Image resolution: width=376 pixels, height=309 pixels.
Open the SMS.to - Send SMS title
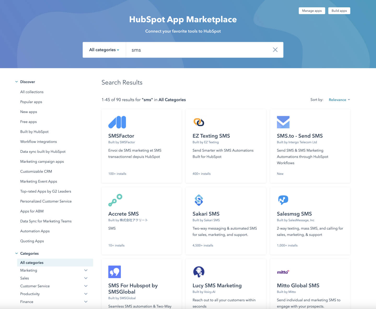point(300,136)
